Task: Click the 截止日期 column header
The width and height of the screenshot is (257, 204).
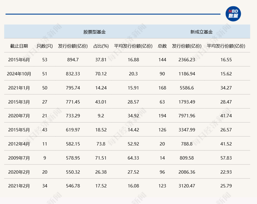Action: (19, 46)
